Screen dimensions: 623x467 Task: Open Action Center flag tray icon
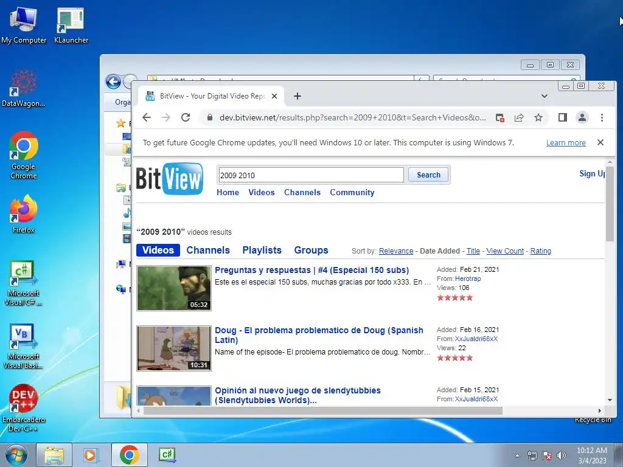click(x=547, y=455)
